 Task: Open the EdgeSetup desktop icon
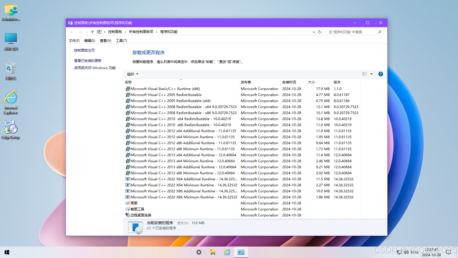(11, 130)
